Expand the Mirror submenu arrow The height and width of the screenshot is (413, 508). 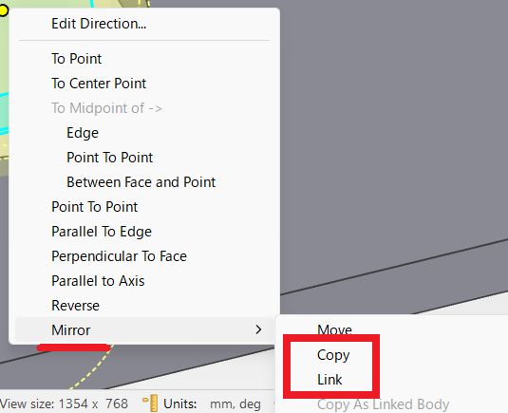[x=258, y=329]
